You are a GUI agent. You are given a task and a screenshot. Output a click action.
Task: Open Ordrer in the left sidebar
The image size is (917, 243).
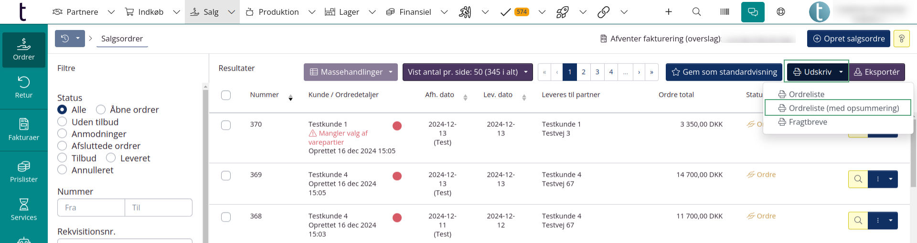tap(24, 50)
